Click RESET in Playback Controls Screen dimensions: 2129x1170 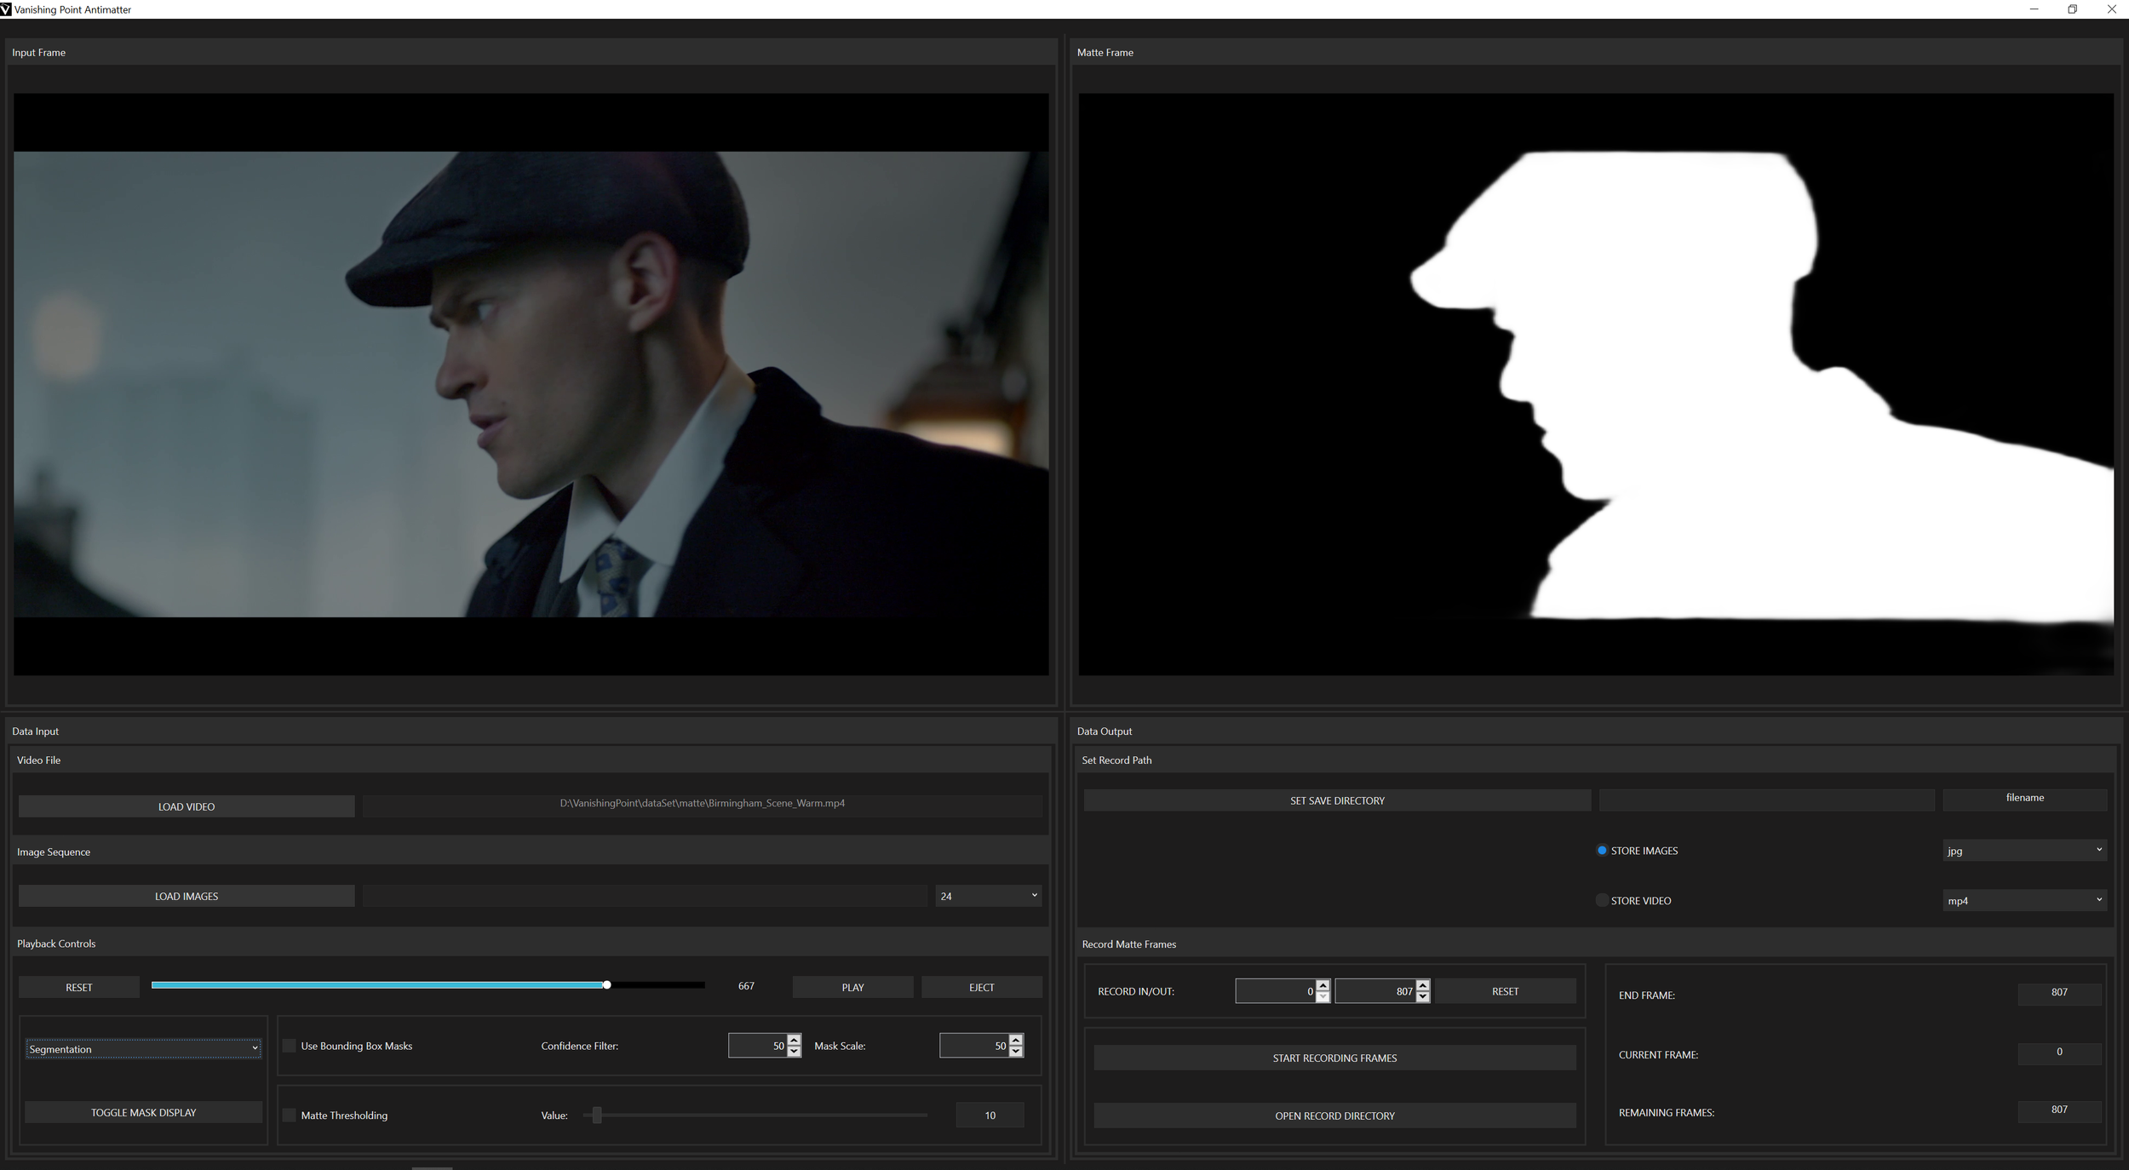click(x=79, y=987)
